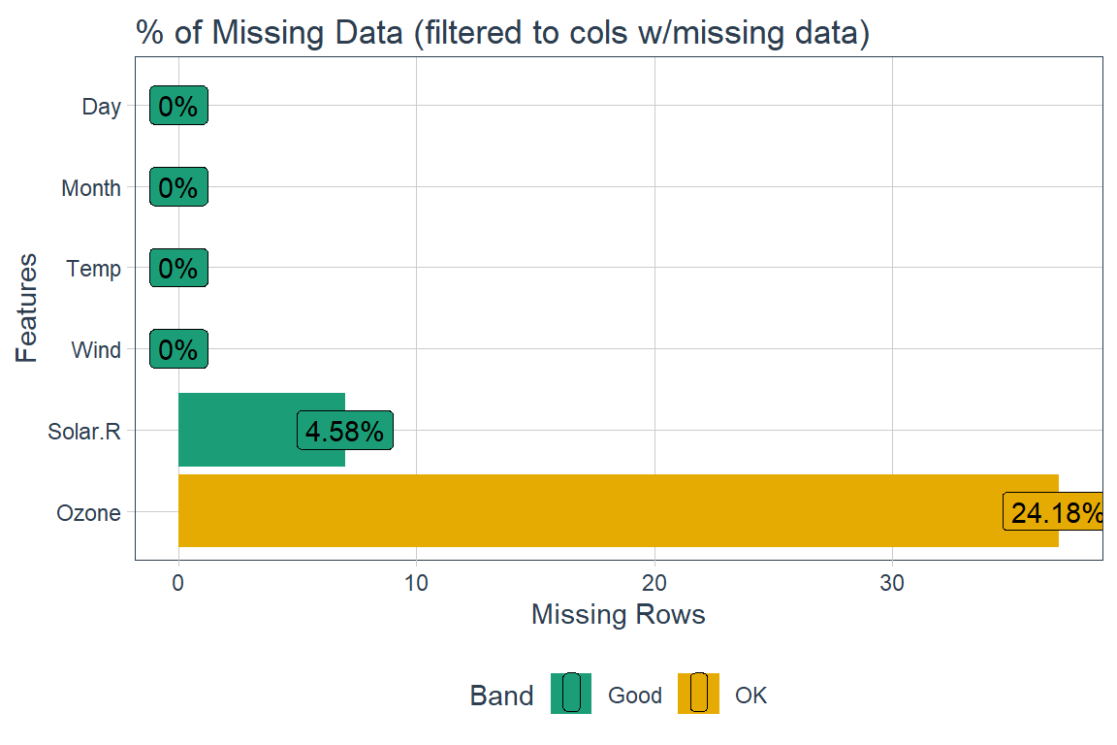Click the Good legend text
Image resolution: width=1117 pixels, height=745 pixels.
click(x=634, y=696)
